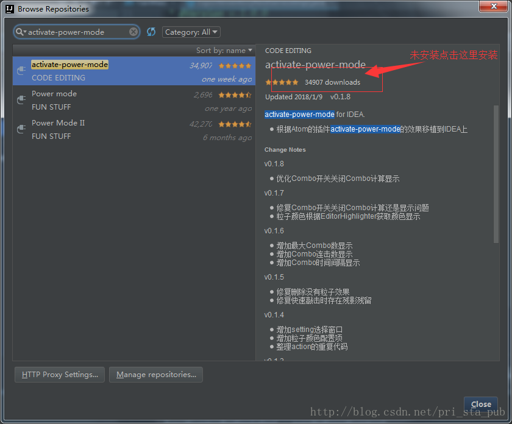Click the 'v0.1.6' change notes heading

click(274, 231)
